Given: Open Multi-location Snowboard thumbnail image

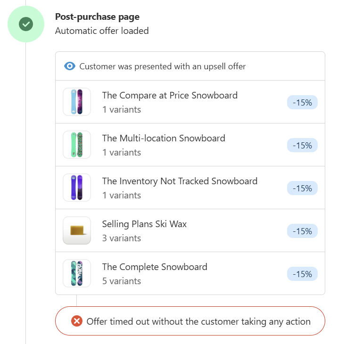Looking at the screenshot, I should click(x=77, y=145).
